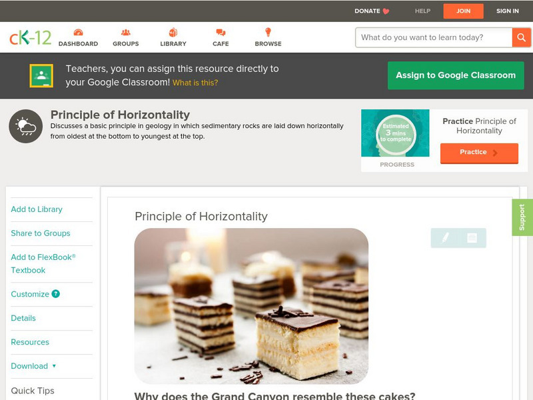This screenshot has width=533, height=400.
Task: Open the green Support side tab
Action: coord(522,217)
